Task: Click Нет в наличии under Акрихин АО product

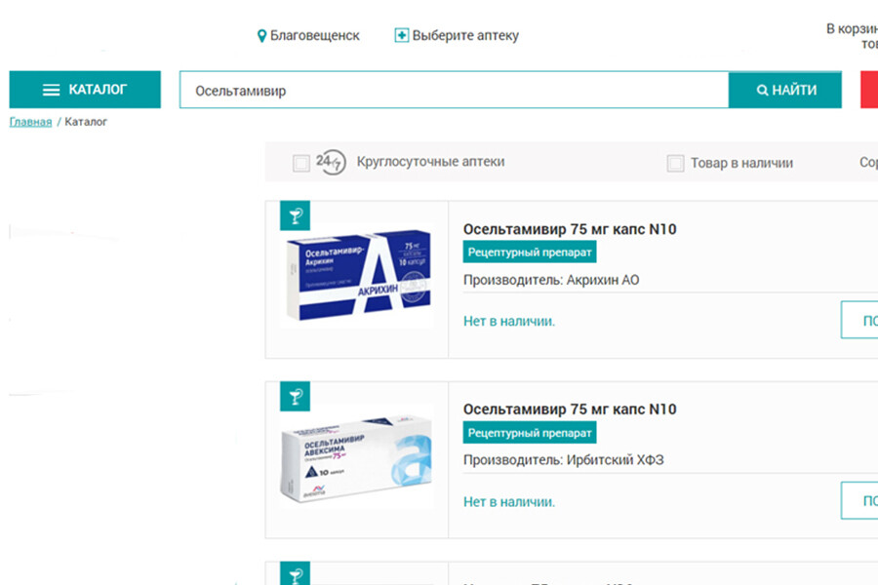Action: (x=509, y=322)
